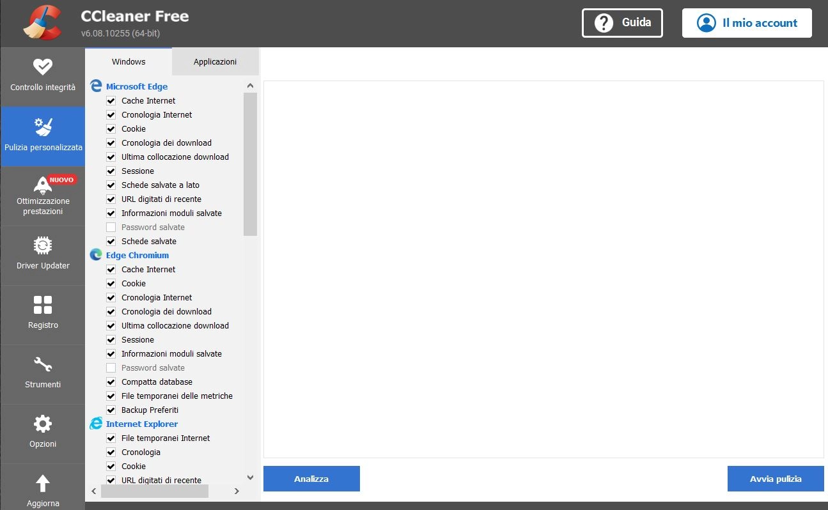Open the Guida help button
Viewport: 828px width, 510px height.
[622, 23]
